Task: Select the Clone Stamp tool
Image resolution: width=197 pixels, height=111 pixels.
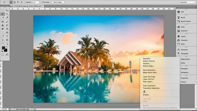Action: pyautogui.click(x=3, y=25)
